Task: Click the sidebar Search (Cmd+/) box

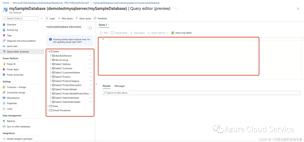Action: [x=20, y=18]
